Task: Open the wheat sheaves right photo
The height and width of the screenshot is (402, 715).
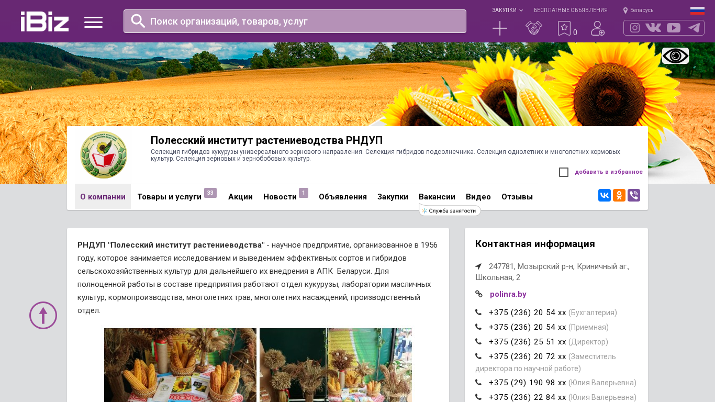Action: pyautogui.click(x=336, y=365)
